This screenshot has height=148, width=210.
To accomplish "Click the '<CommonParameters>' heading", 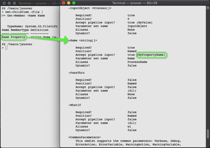I will point(84,137).
